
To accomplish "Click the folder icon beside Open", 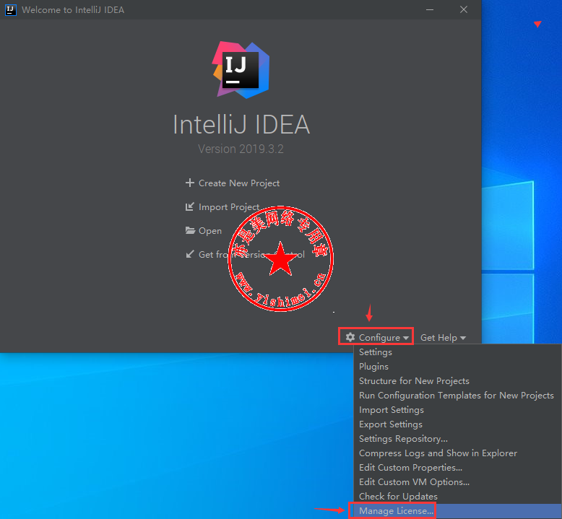I will click(190, 230).
